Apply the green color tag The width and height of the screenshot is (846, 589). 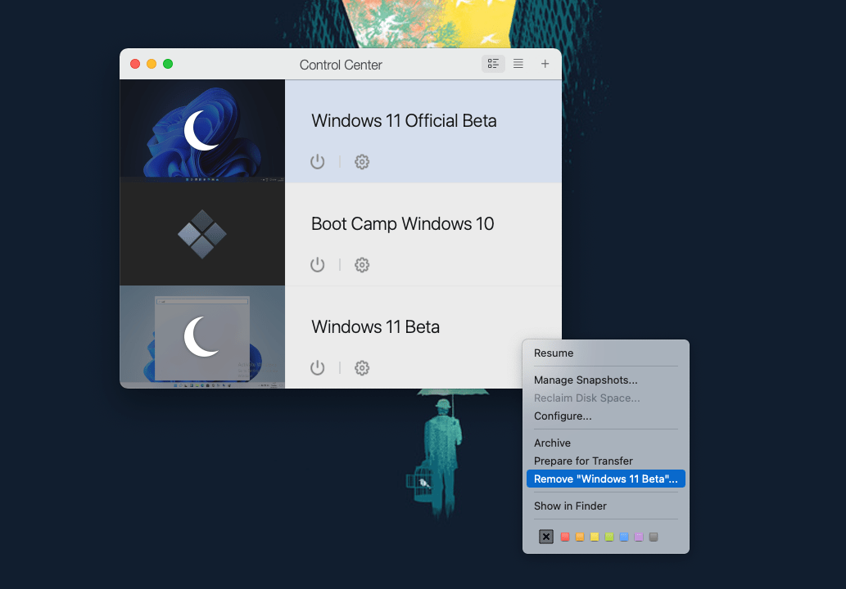coord(609,537)
